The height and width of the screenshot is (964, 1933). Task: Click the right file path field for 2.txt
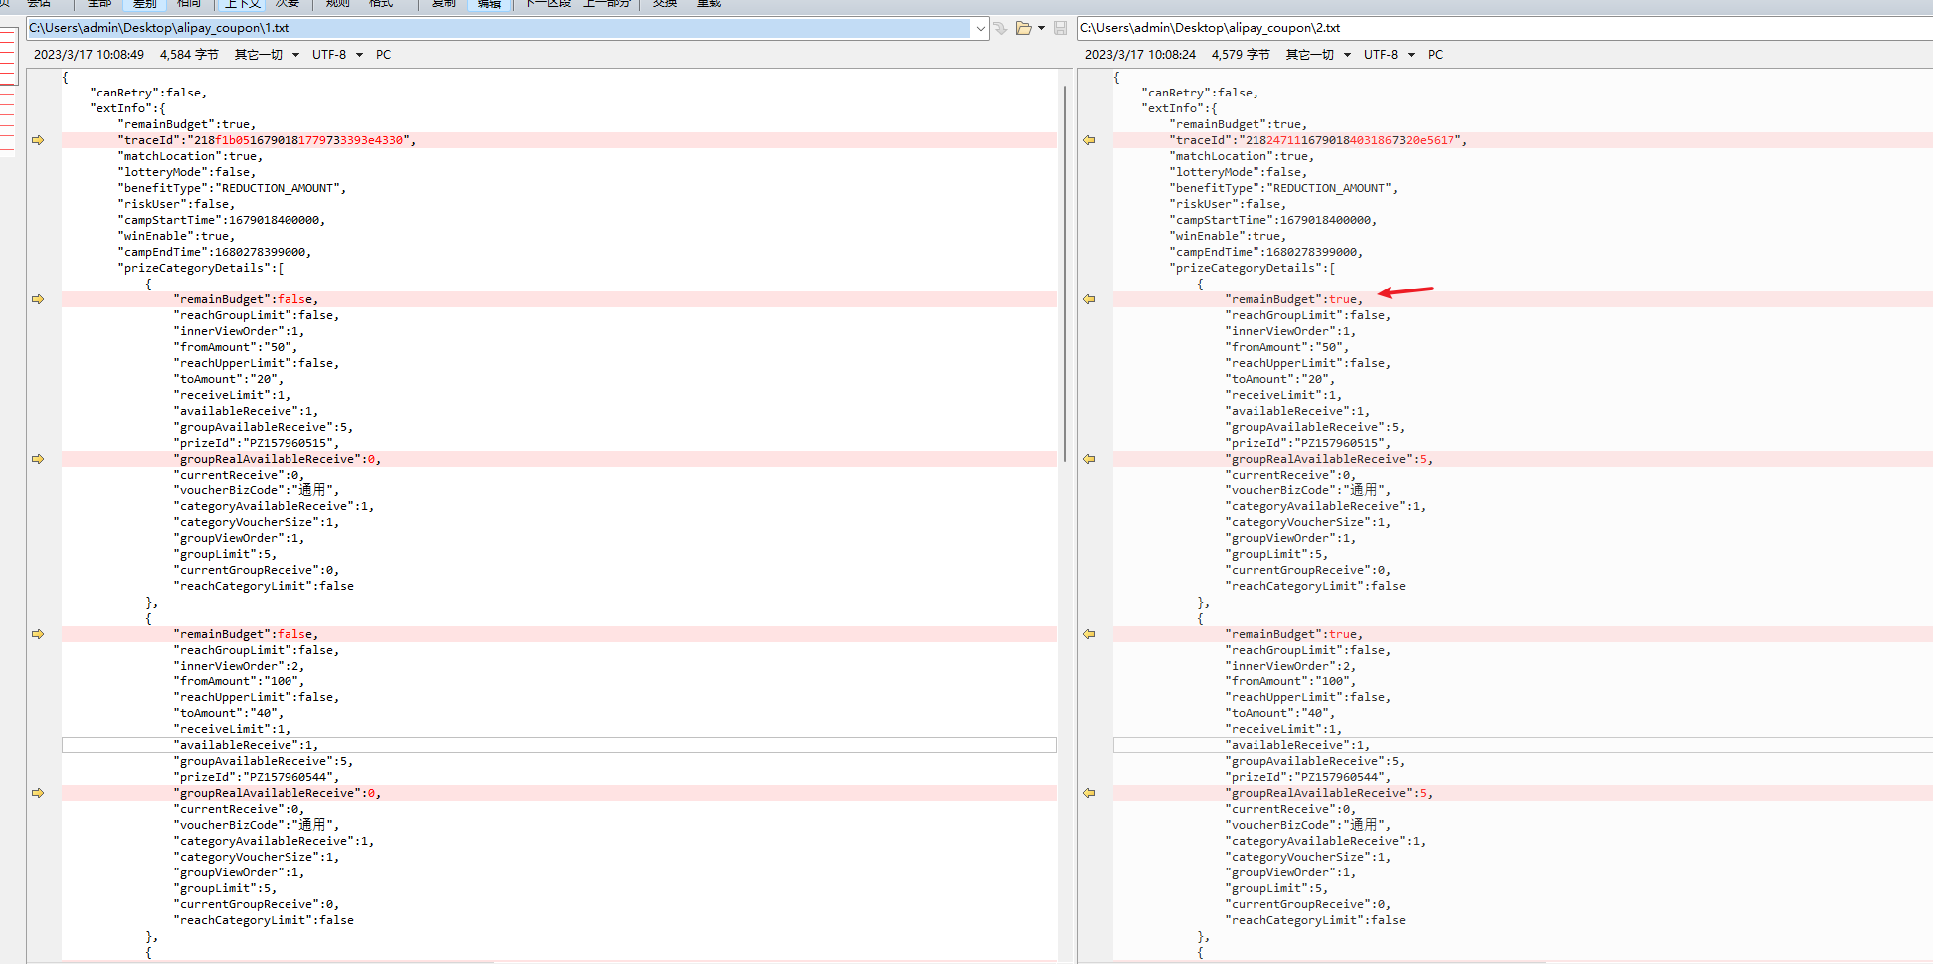click(1492, 28)
